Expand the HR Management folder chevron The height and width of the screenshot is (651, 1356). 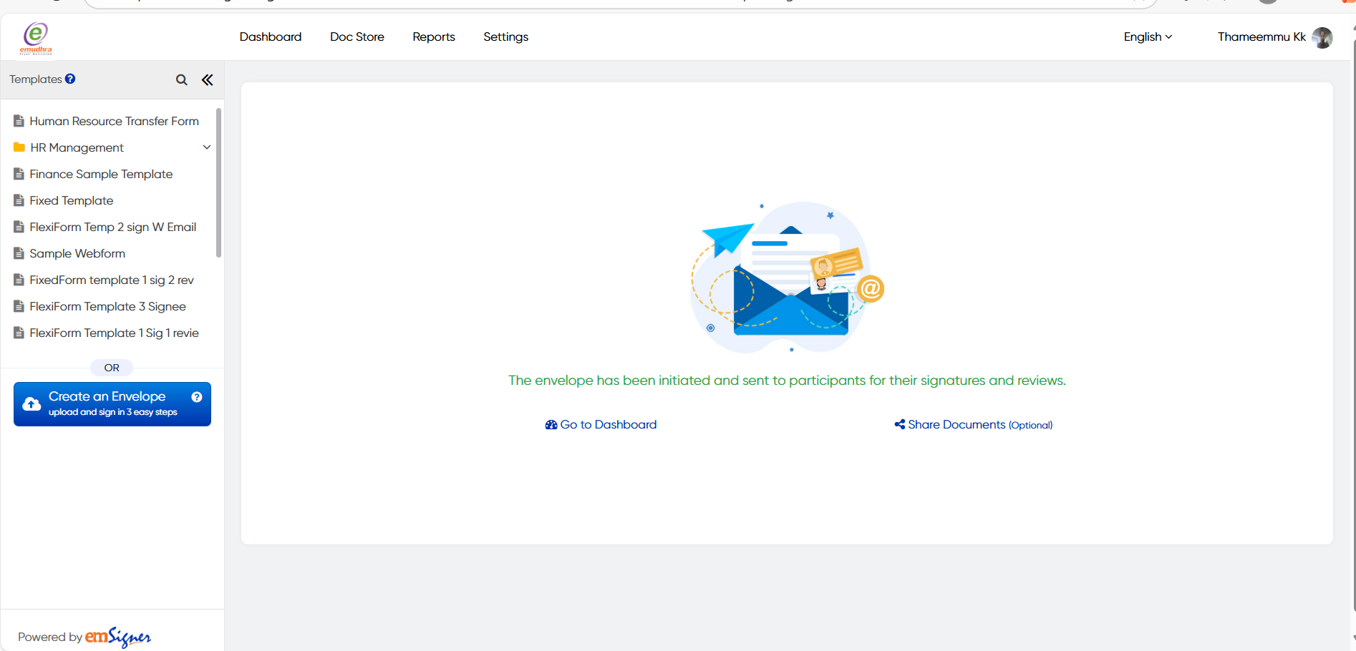[207, 147]
